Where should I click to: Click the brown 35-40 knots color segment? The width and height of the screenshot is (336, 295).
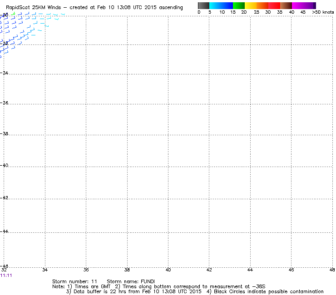[286, 5]
